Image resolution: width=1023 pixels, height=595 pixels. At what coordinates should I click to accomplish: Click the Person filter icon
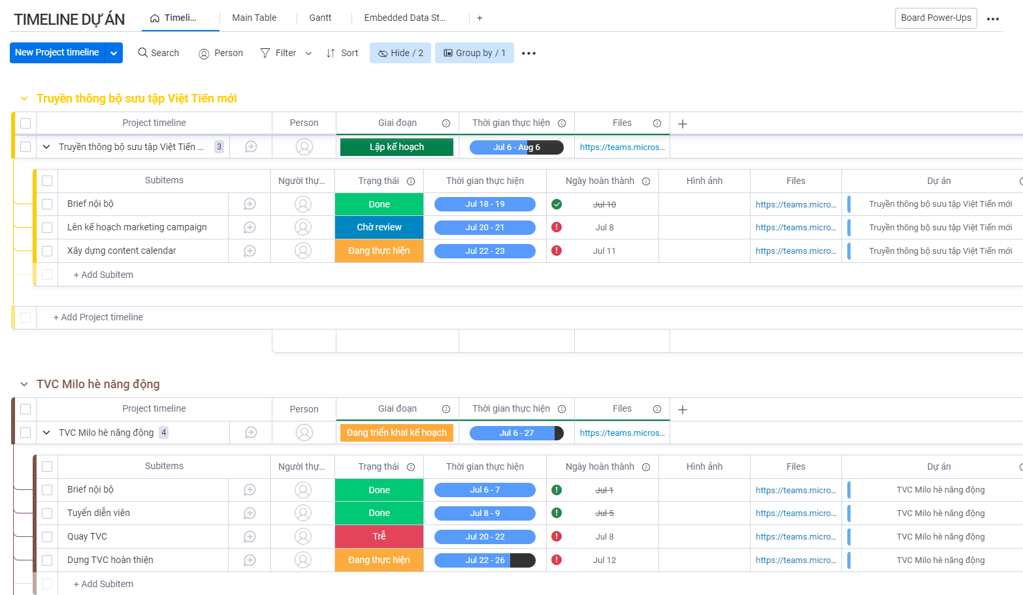(204, 53)
